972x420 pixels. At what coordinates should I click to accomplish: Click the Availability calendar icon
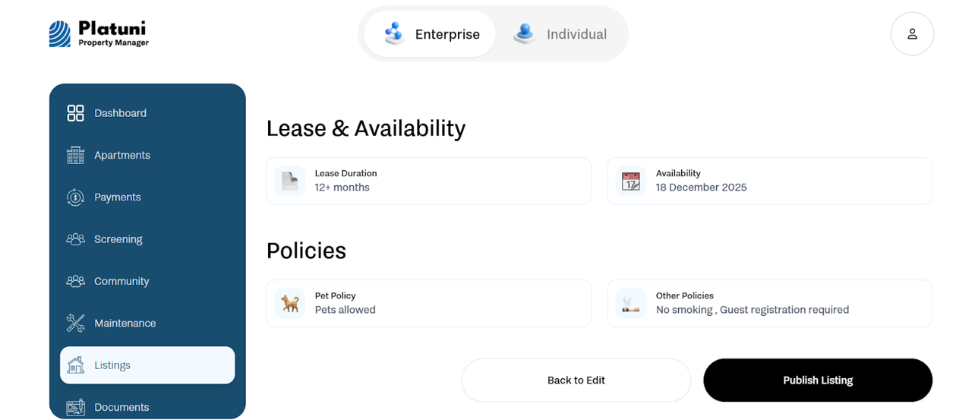(631, 181)
